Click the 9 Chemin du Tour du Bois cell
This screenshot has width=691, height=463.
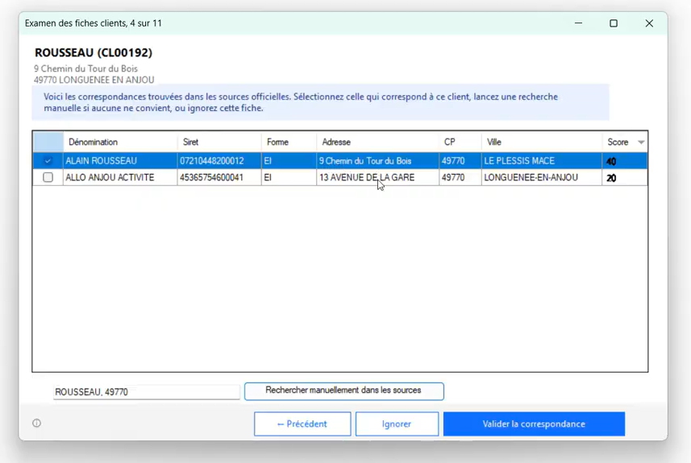[377, 161]
